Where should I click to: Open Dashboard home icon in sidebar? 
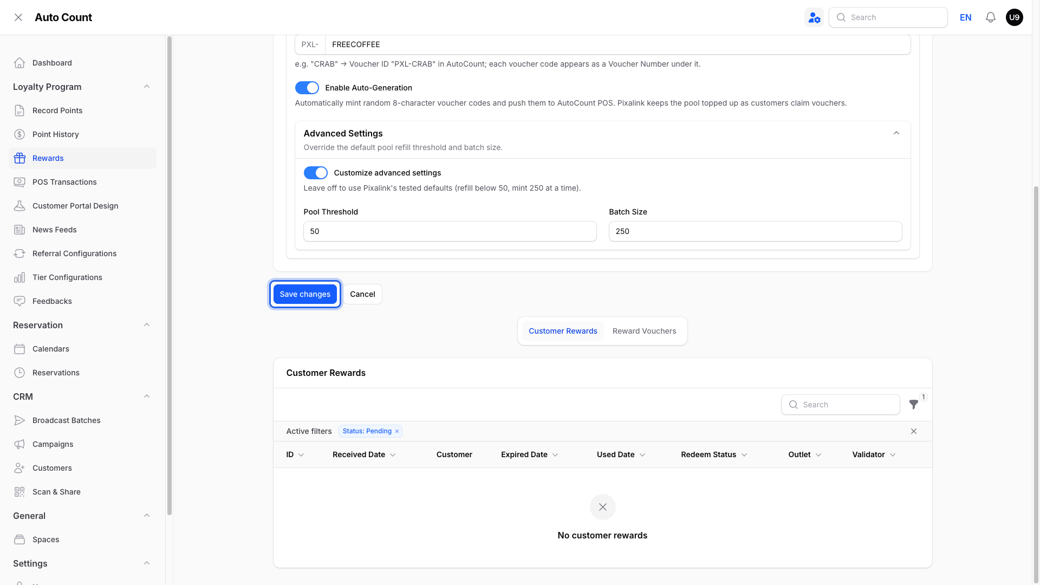[19, 63]
